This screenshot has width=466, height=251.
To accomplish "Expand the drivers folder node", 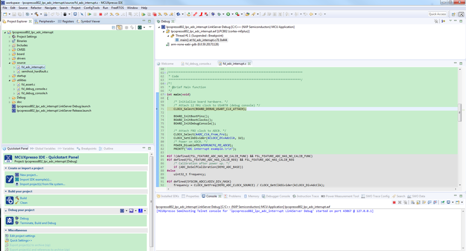I will 9,59.
